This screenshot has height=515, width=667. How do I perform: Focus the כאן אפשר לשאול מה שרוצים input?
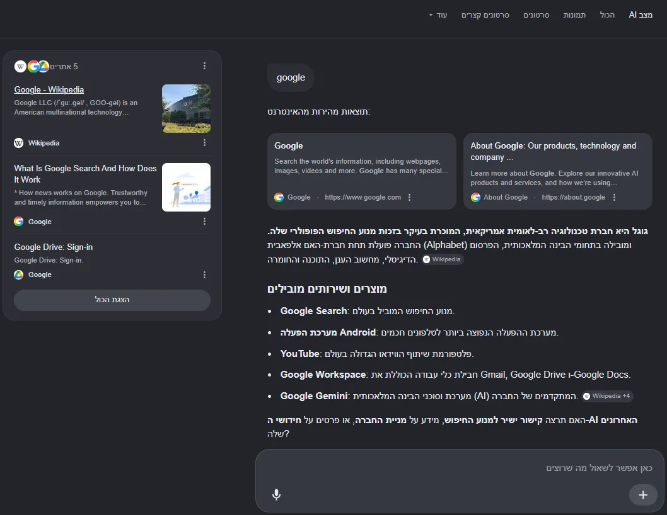pyautogui.click(x=460, y=468)
